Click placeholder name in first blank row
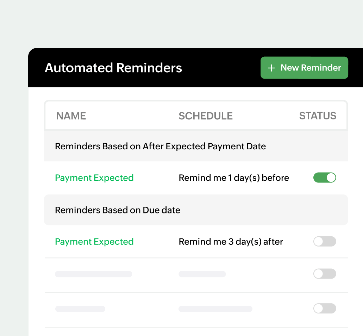The height and width of the screenshot is (336, 363). coord(94,274)
